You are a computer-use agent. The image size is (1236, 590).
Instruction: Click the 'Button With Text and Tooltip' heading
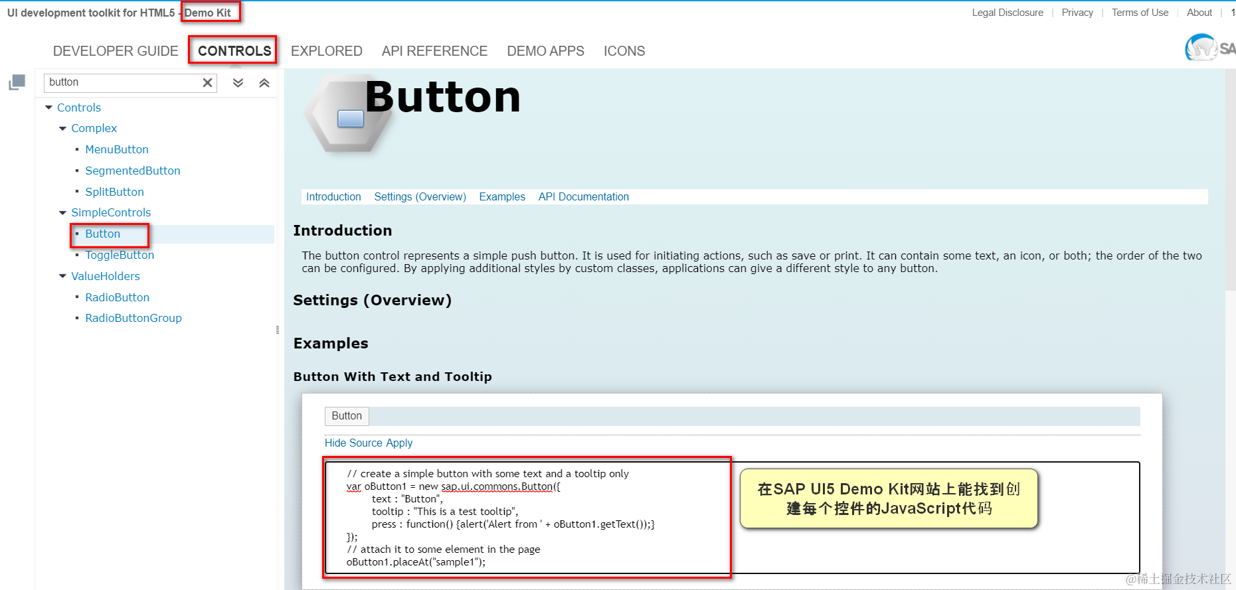[393, 377]
